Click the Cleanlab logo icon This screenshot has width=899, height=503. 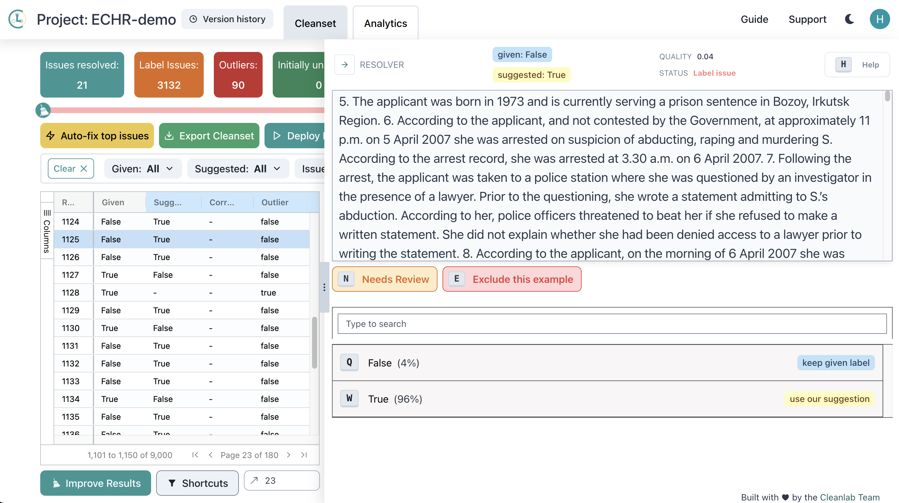[x=17, y=19]
